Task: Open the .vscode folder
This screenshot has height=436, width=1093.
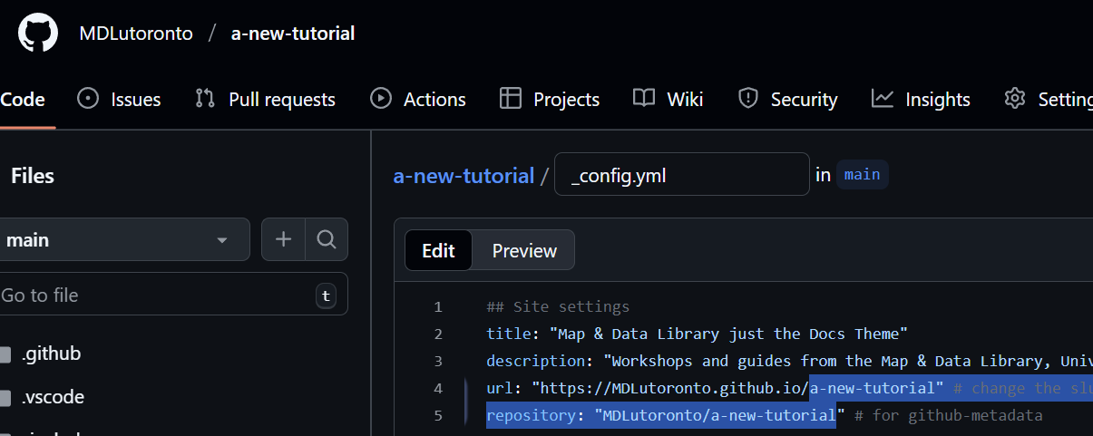Action: tap(53, 397)
